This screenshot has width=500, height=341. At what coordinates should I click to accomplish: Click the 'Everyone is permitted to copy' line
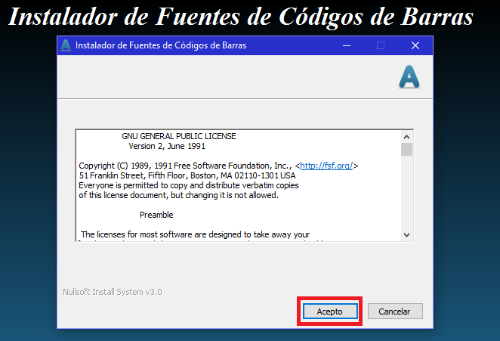189,185
